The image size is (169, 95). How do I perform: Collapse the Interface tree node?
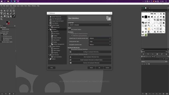[x=49, y=29]
